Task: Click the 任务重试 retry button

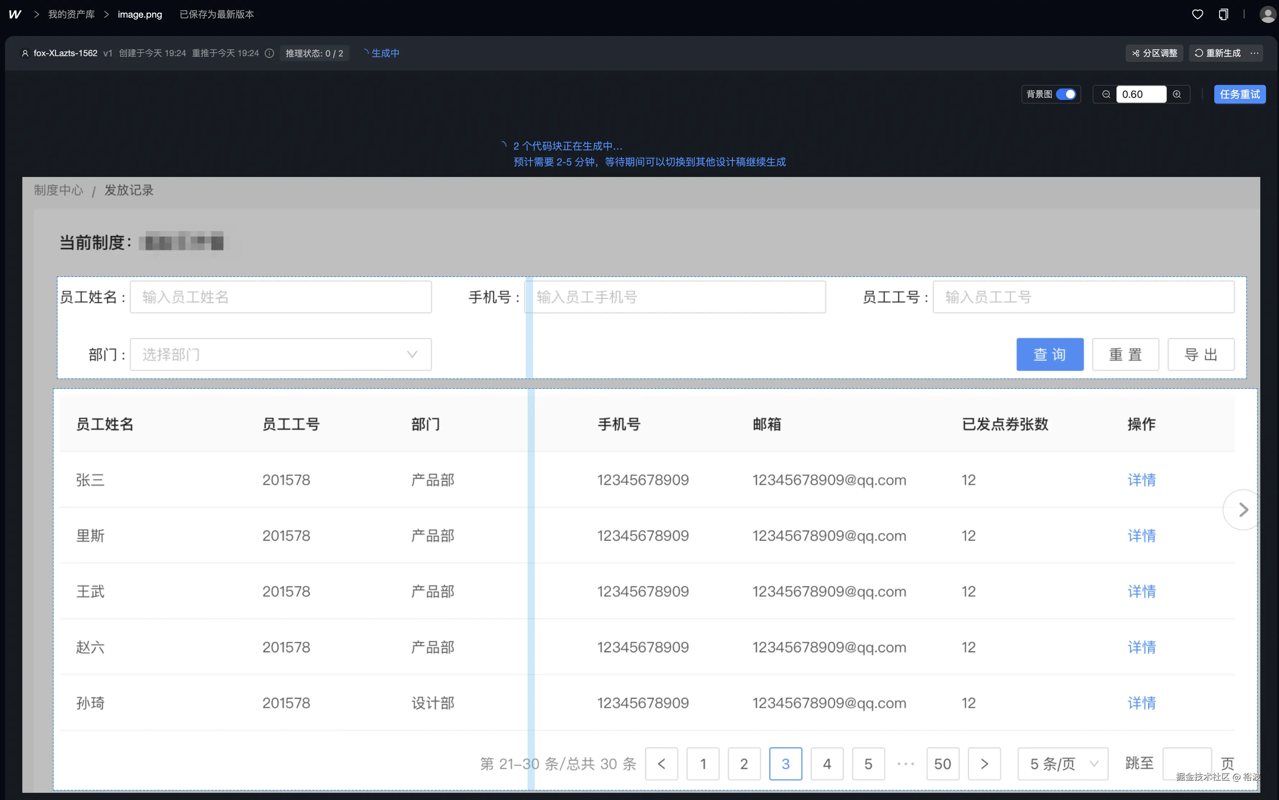Action: coord(1239,94)
